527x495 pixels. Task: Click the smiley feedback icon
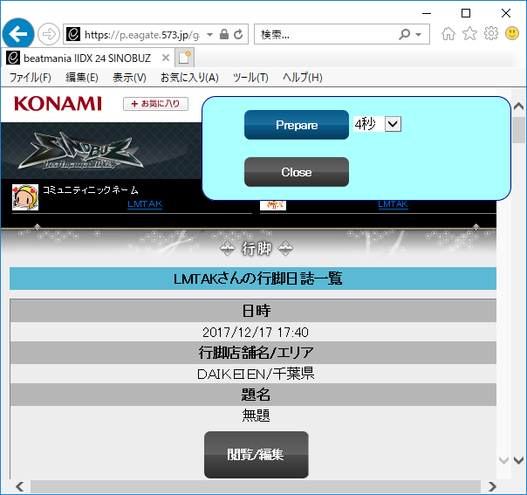[512, 33]
